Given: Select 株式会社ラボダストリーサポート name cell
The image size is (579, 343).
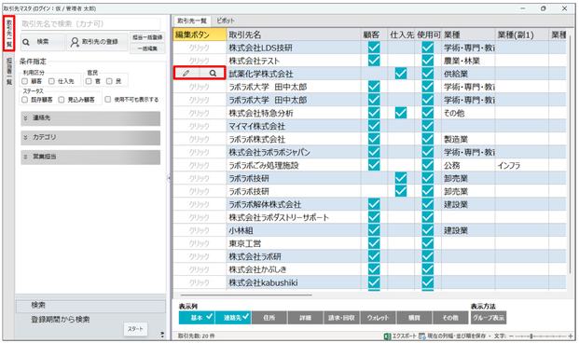Looking at the screenshot, I should coord(294,217).
